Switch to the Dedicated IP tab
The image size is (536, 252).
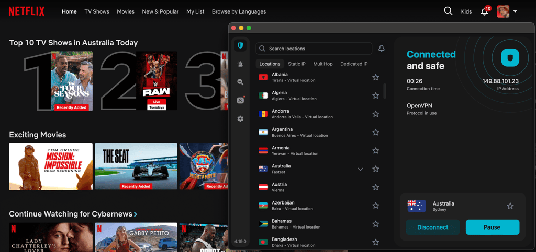pyautogui.click(x=354, y=64)
